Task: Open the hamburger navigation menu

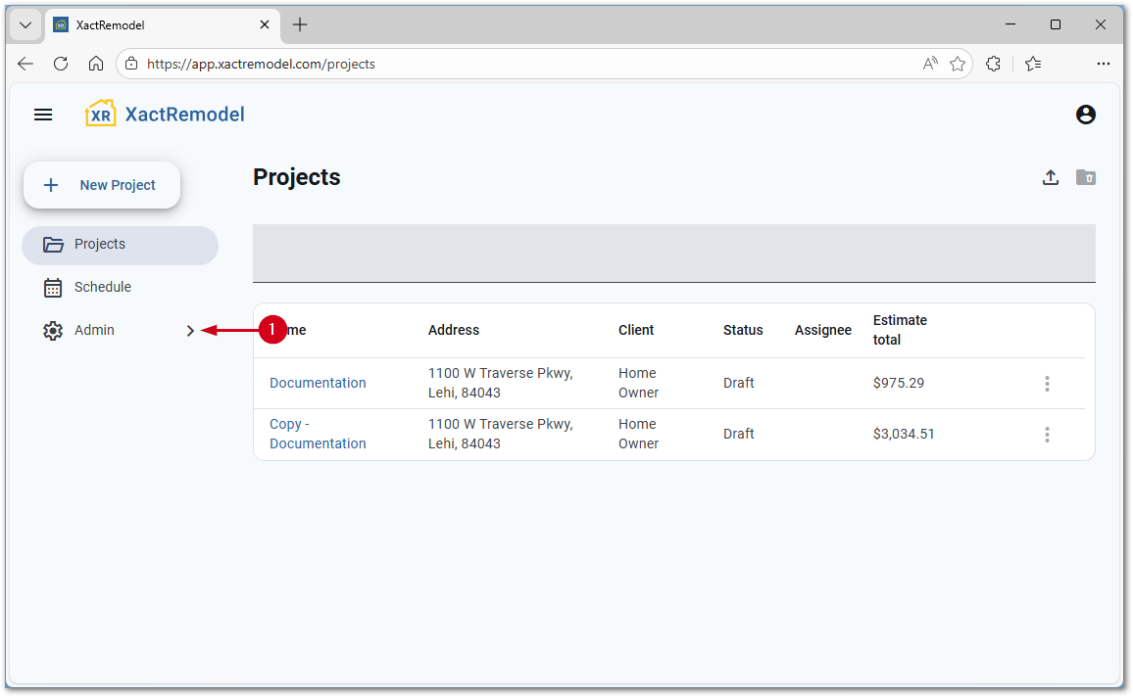Action: [x=43, y=115]
